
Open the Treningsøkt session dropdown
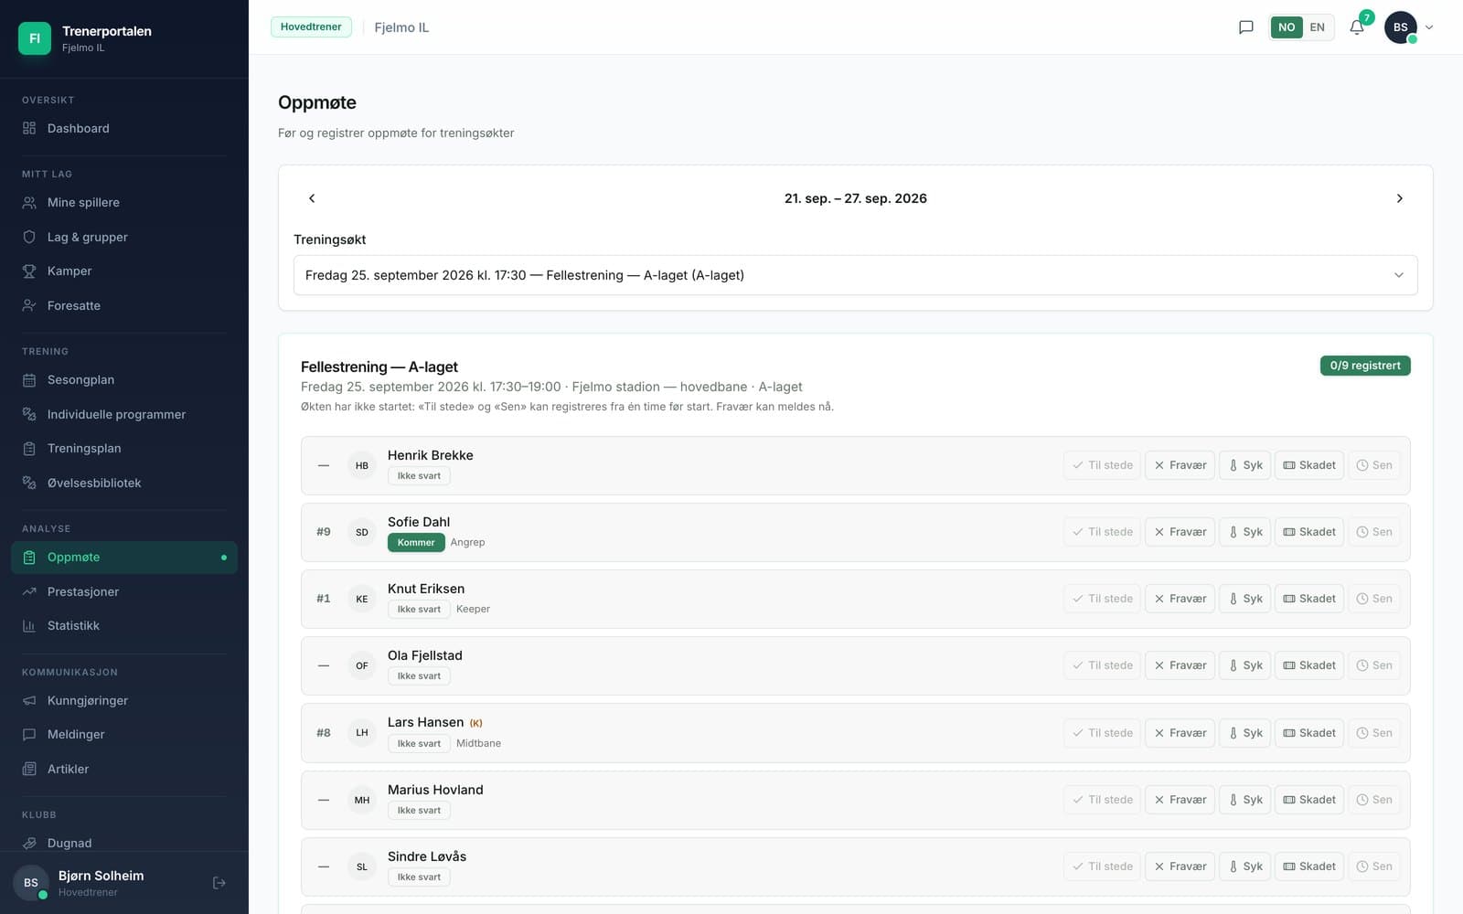(x=855, y=275)
